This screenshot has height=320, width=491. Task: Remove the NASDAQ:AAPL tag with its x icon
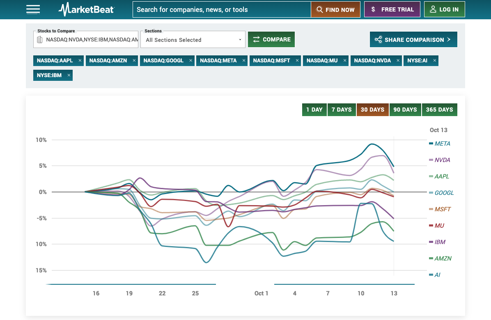tap(80, 60)
